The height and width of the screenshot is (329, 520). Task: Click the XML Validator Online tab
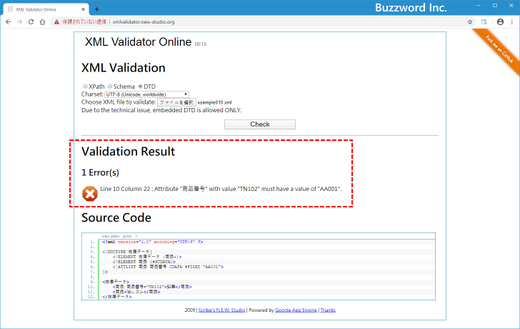point(43,9)
